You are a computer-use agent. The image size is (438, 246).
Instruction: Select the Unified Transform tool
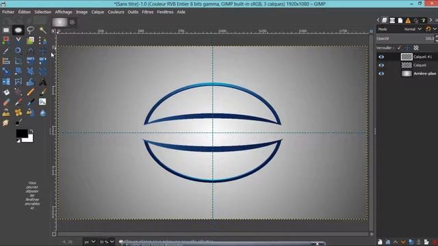(30, 61)
